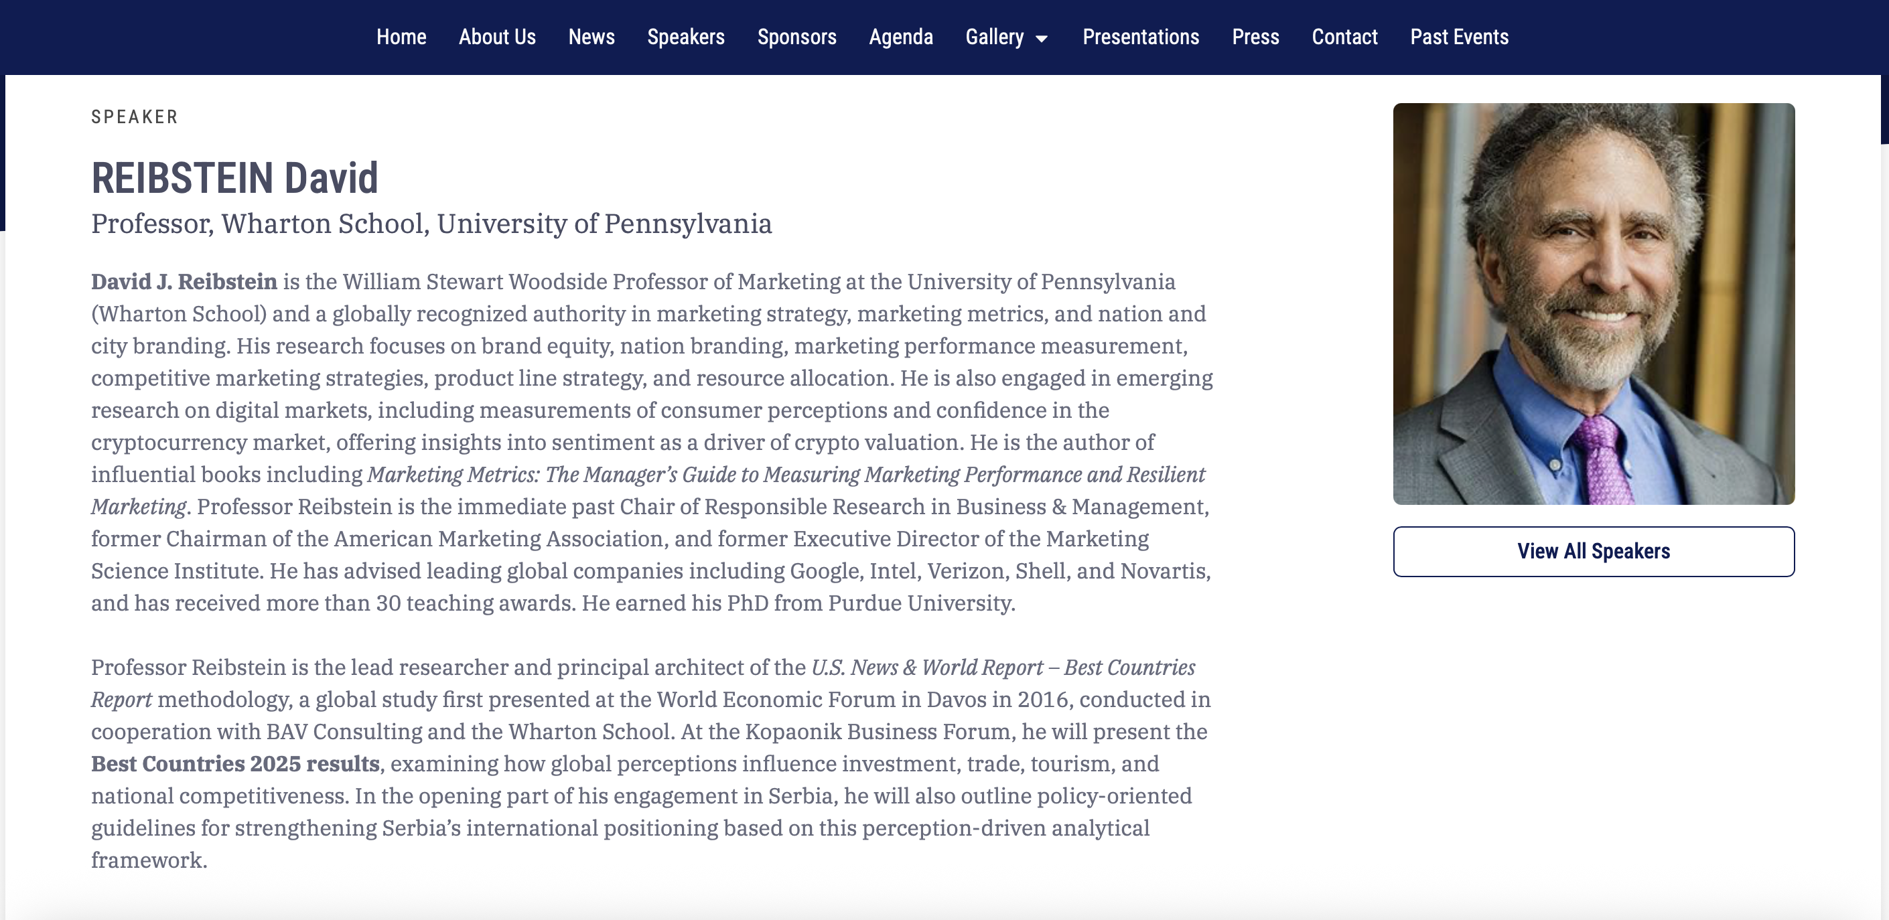
Task: Click the bold Best Countries 2025 results text
Action: click(234, 764)
